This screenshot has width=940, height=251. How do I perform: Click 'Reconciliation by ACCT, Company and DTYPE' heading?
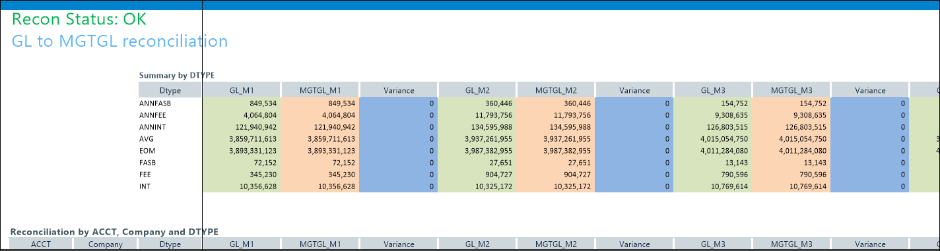click(114, 232)
